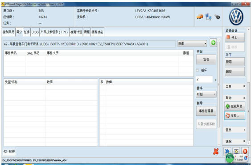Switch to the 流程 tab
Screen dimensions: 252x165
point(87,32)
